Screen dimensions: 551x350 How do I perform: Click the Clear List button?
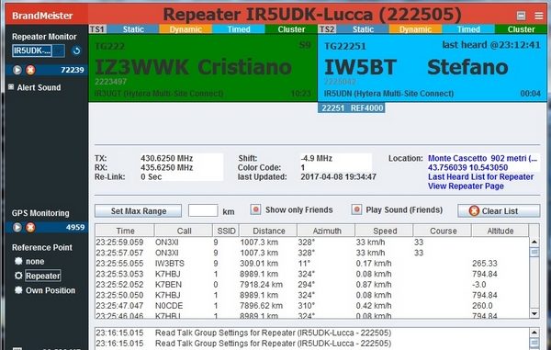(x=499, y=211)
